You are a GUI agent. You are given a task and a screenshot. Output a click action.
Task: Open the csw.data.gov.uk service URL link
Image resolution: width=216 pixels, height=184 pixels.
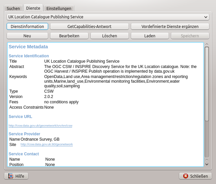pyautogui.click(x=40, y=126)
